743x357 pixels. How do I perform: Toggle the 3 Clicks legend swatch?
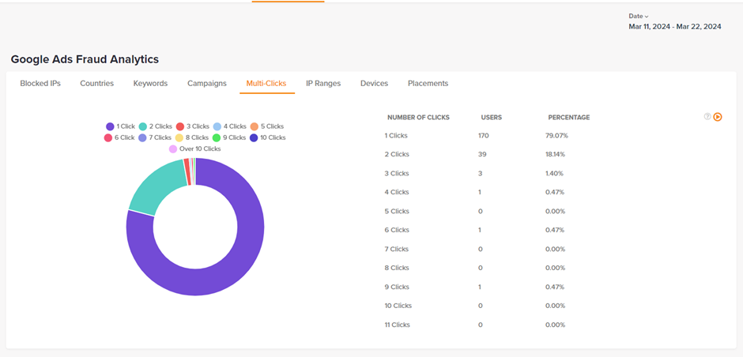click(x=180, y=126)
